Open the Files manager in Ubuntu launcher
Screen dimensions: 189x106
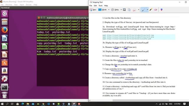[5, 22]
